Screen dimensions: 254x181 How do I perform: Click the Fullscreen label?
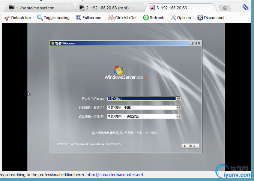92,18
